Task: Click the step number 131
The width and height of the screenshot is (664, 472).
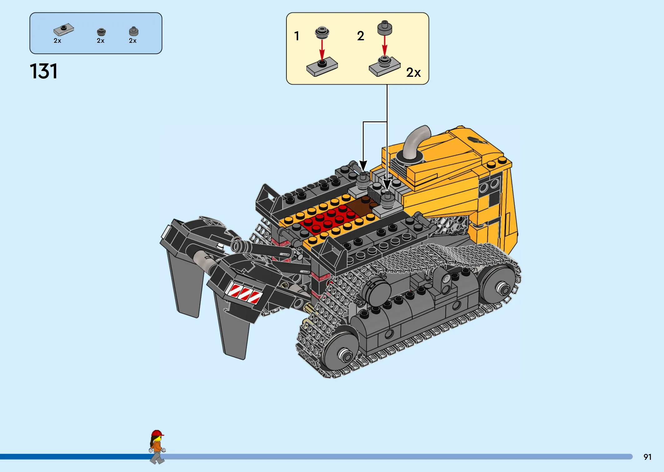Action: point(43,71)
